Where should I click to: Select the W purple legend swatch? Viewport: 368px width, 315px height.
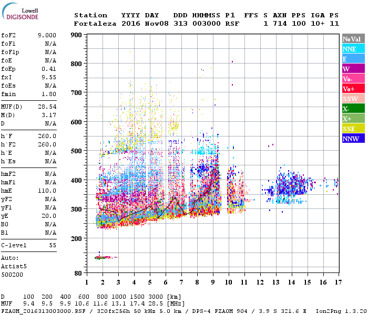point(353,69)
